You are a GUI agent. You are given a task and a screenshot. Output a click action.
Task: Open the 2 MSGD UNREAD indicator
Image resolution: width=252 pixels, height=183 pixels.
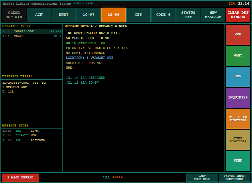(x=20, y=177)
